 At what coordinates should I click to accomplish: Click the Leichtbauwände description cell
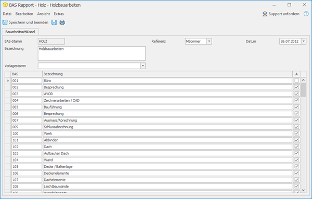tap(167, 187)
